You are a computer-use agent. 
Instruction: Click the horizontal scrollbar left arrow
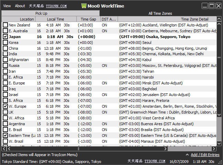tap(9, 149)
